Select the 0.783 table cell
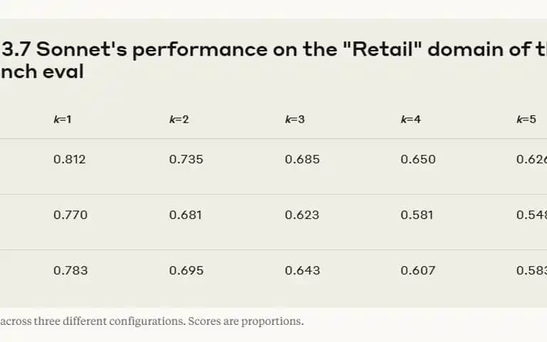Image resolution: width=547 pixels, height=342 pixels. (x=71, y=271)
